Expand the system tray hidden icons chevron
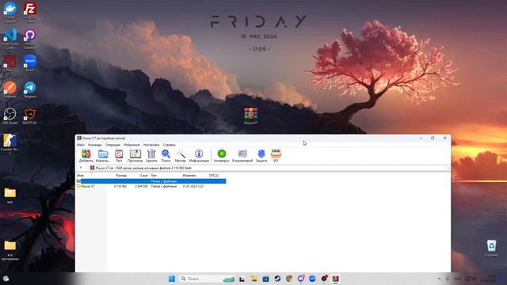507x285 pixels. pos(439,279)
